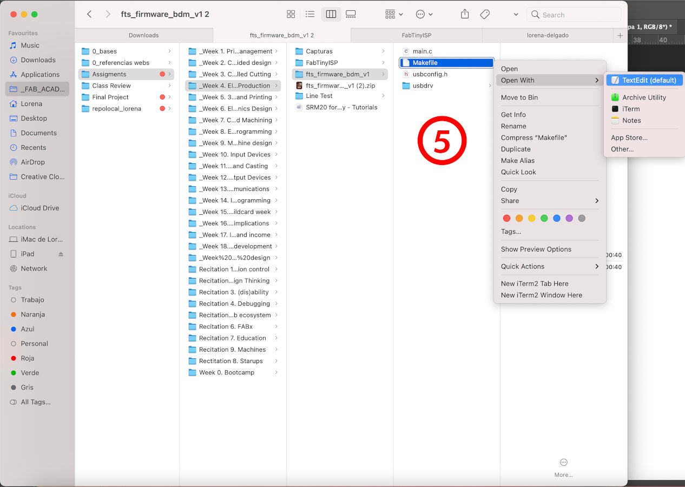This screenshot has height=487, width=685.
Task: Open with Archive Utility
Action: [x=644, y=97]
